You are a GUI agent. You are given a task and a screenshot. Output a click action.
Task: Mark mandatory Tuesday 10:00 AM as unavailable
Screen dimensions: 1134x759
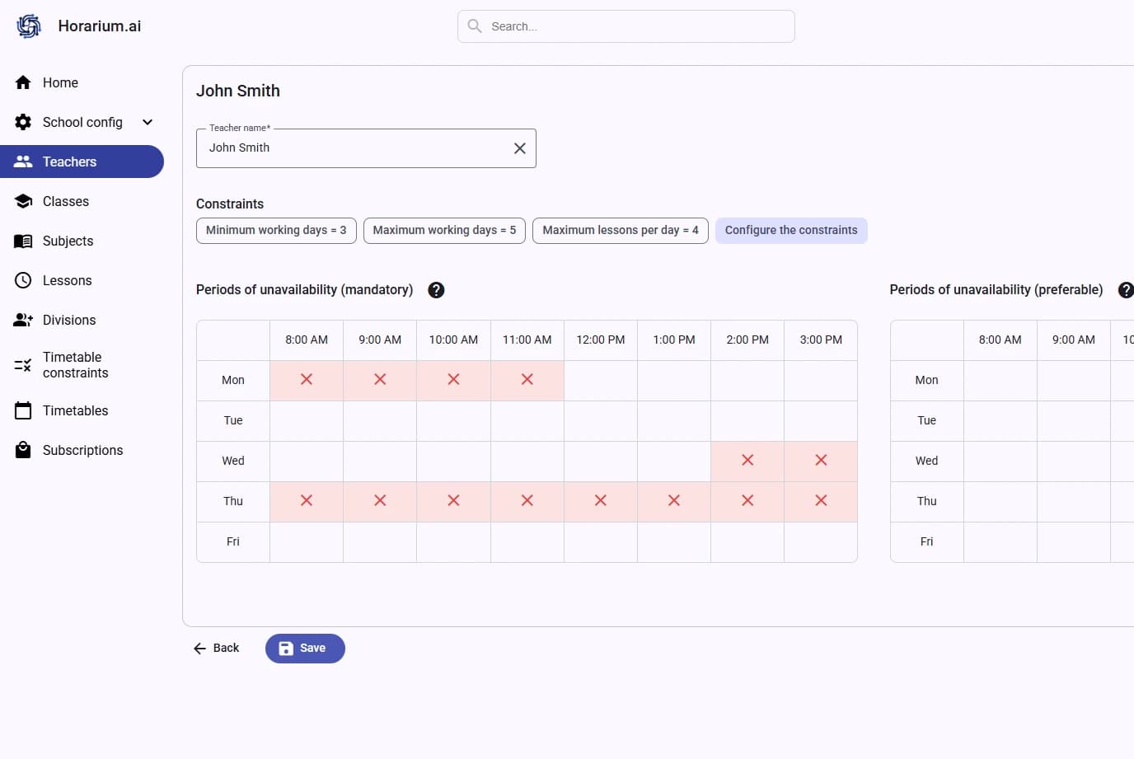[x=453, y=420]
